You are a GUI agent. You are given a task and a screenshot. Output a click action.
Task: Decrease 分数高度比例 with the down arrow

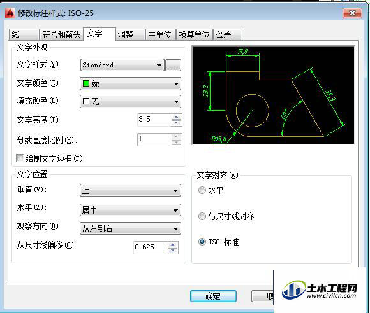[177, 143]
